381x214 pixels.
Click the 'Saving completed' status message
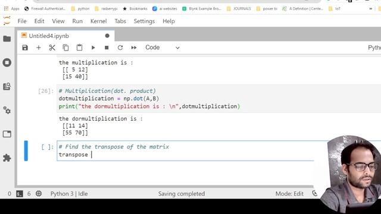(182, 194)
